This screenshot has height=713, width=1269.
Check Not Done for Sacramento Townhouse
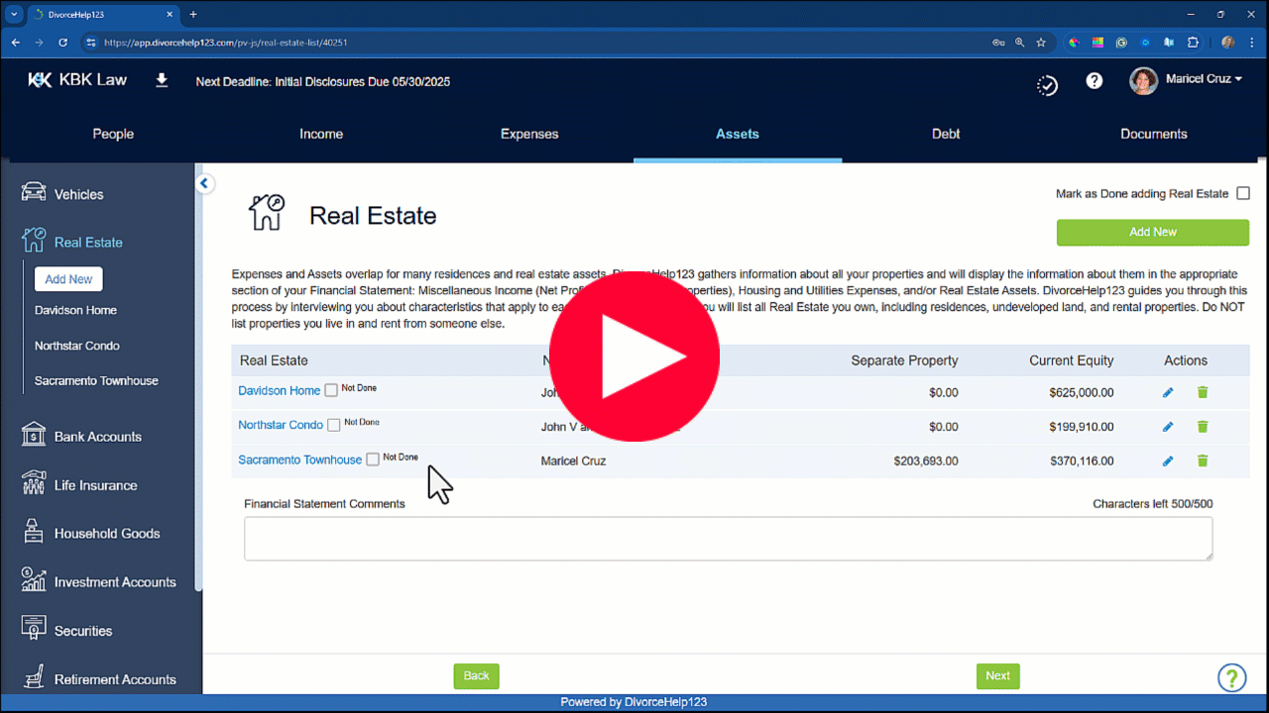pyautogui.click(x=372, y=458)
